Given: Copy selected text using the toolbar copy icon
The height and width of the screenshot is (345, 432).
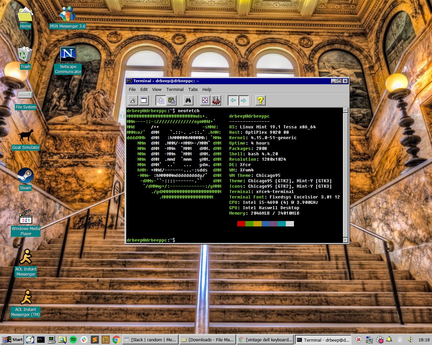Looking at the screenshot, I should coord(161,100).
